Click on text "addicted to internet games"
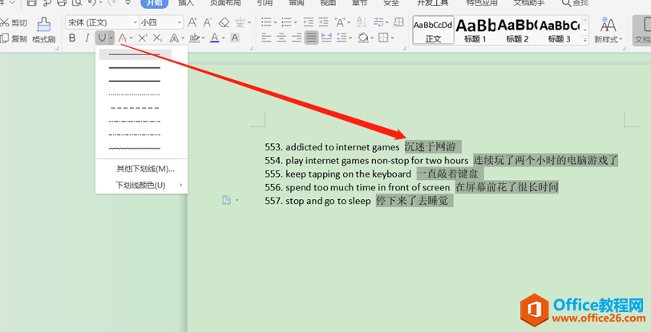The image size is (651, 332). [x=342, y=146]
